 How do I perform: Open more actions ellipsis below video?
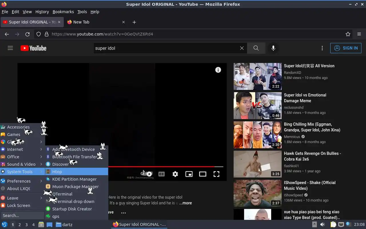tap(124, 213)
